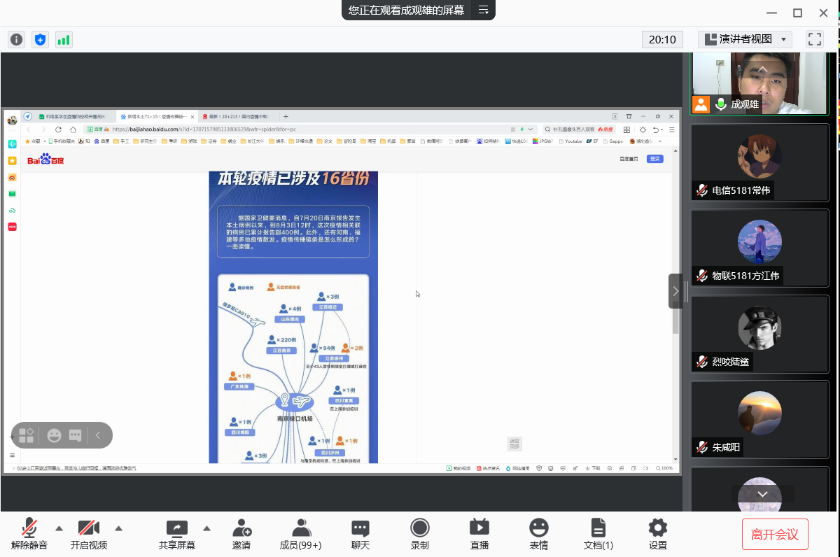Open the Chat (聊天) panel

pos(360,534)
